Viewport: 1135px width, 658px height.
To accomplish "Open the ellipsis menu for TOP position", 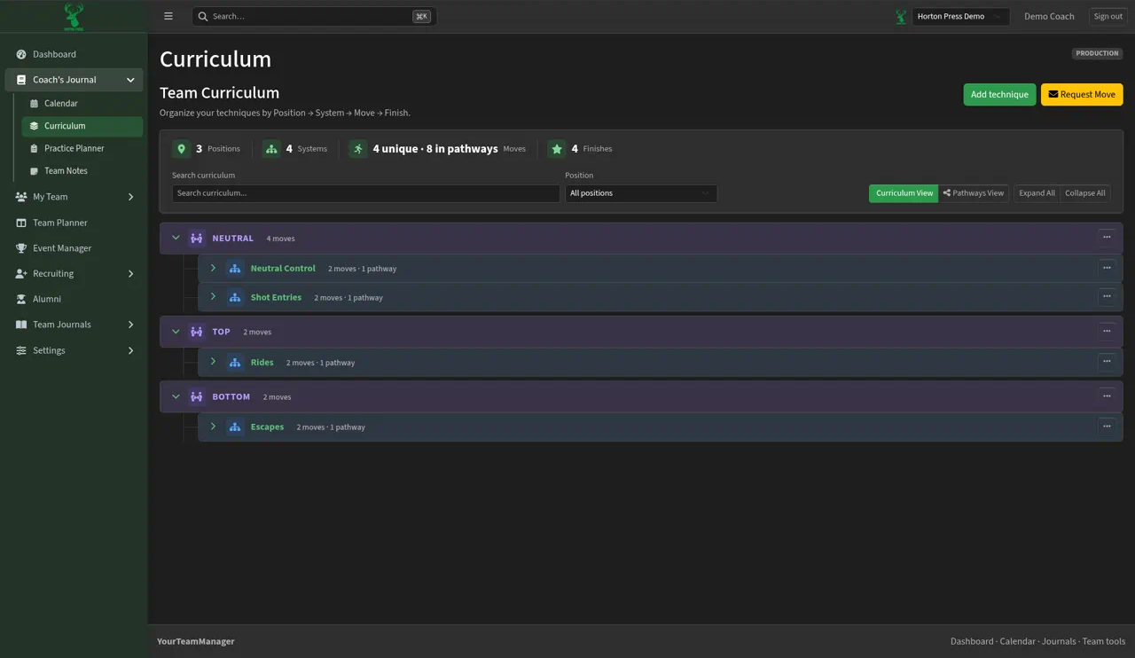I will click(1107, 332).
